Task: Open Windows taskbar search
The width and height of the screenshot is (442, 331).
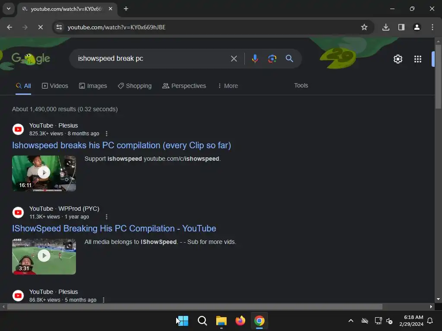Action: click(x=202, y=321)
